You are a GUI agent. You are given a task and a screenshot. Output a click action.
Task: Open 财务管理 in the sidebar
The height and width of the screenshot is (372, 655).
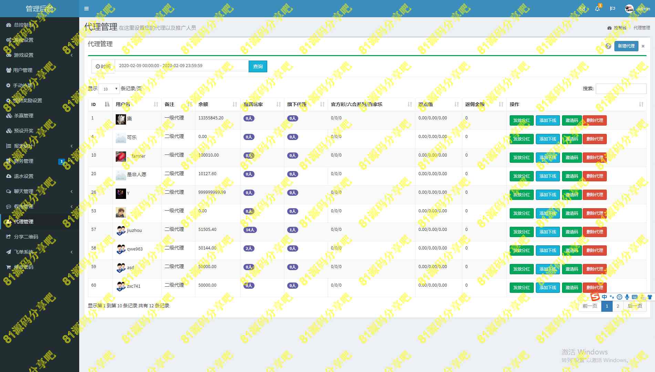tap(23, 161)
